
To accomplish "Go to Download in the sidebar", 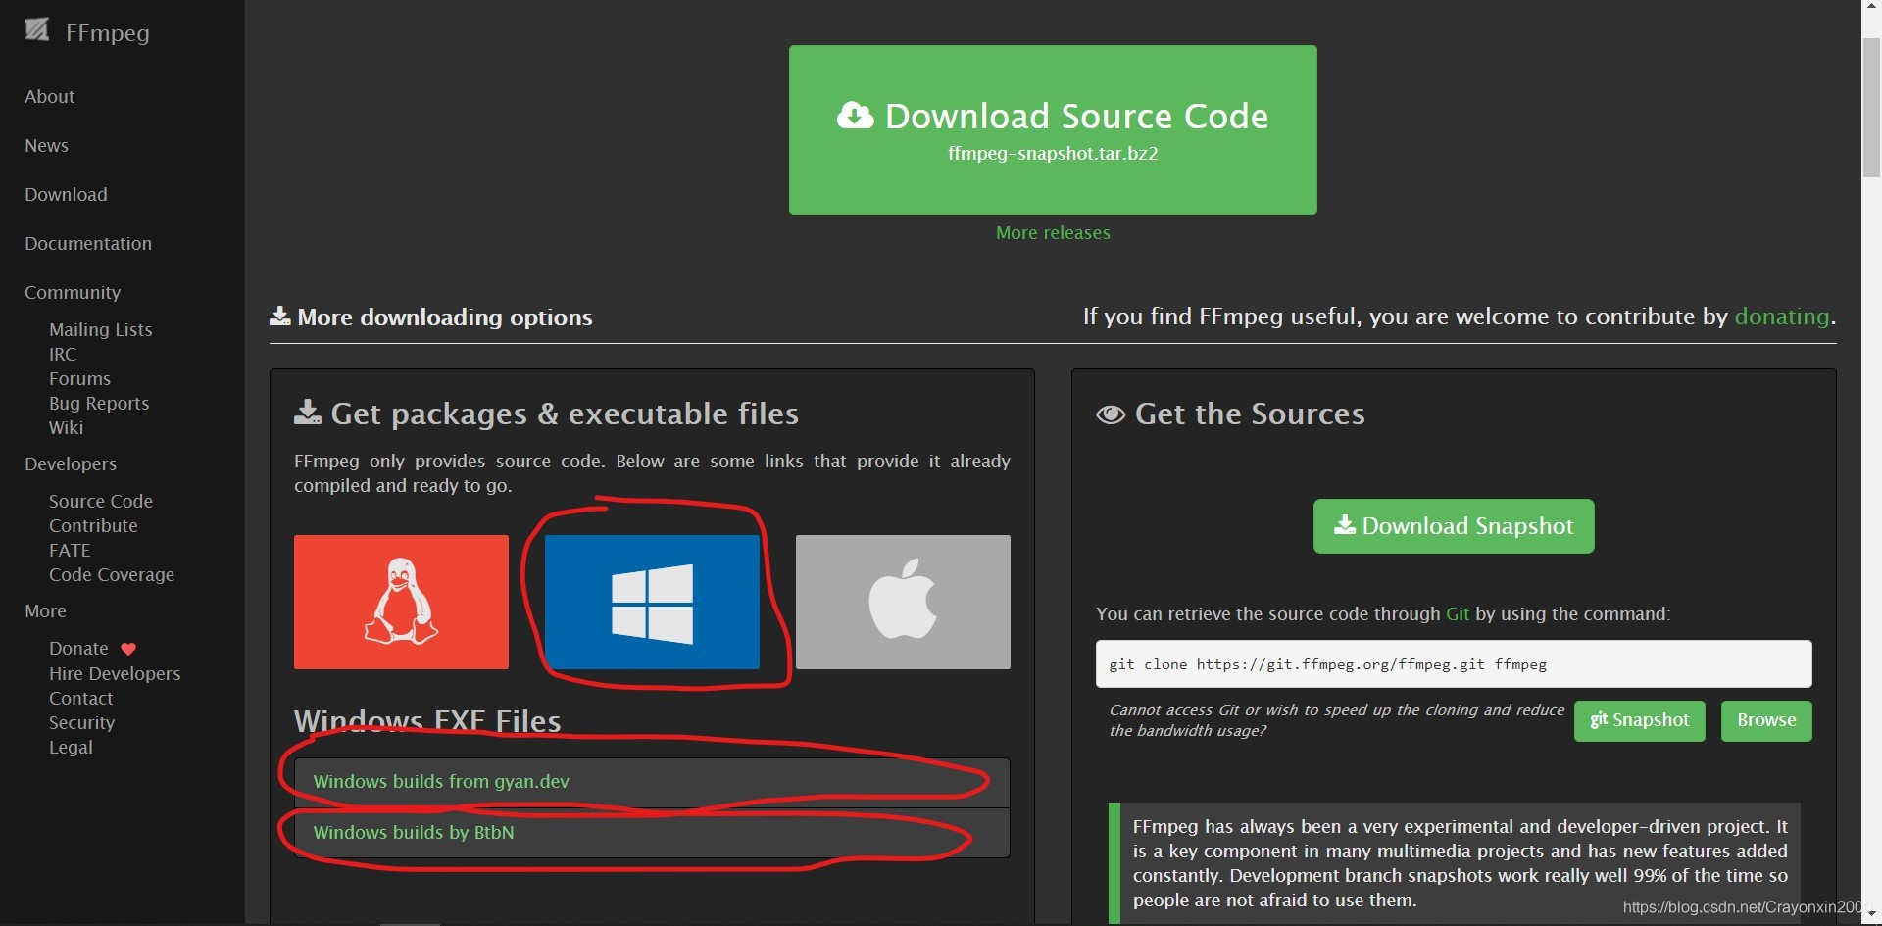I will pyautogui.click(x=66, y=194).
